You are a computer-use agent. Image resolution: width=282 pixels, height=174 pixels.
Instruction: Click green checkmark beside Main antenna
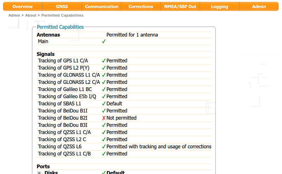pyautogui.click(x=104, y=41)
